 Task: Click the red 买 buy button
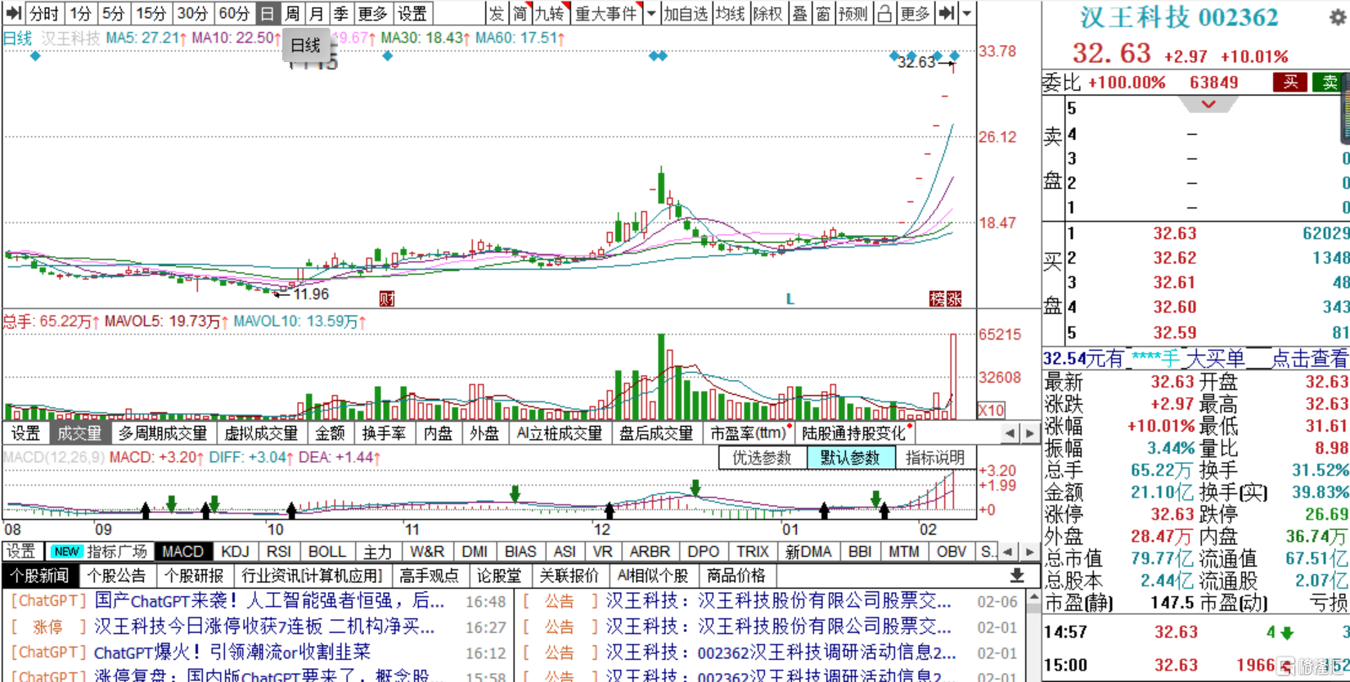1290,82
